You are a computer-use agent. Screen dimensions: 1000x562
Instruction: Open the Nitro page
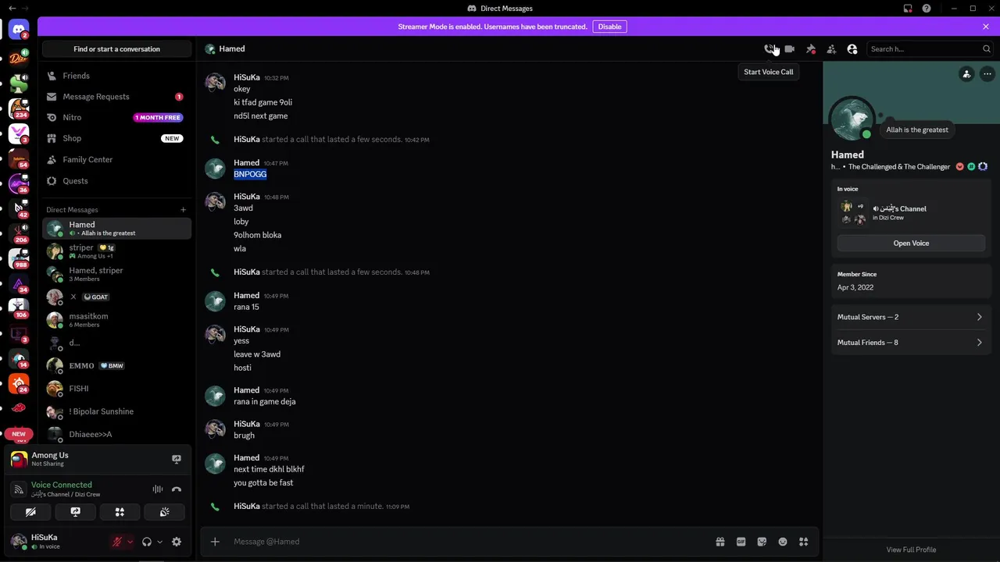point(117,117)
